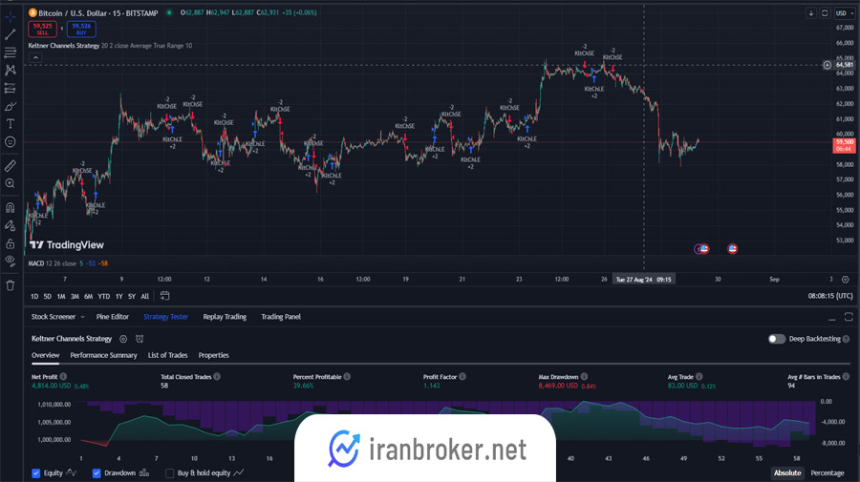Maximize the bottom panel
The height and width of the screenshot is (482, 860).
point(849,317)
